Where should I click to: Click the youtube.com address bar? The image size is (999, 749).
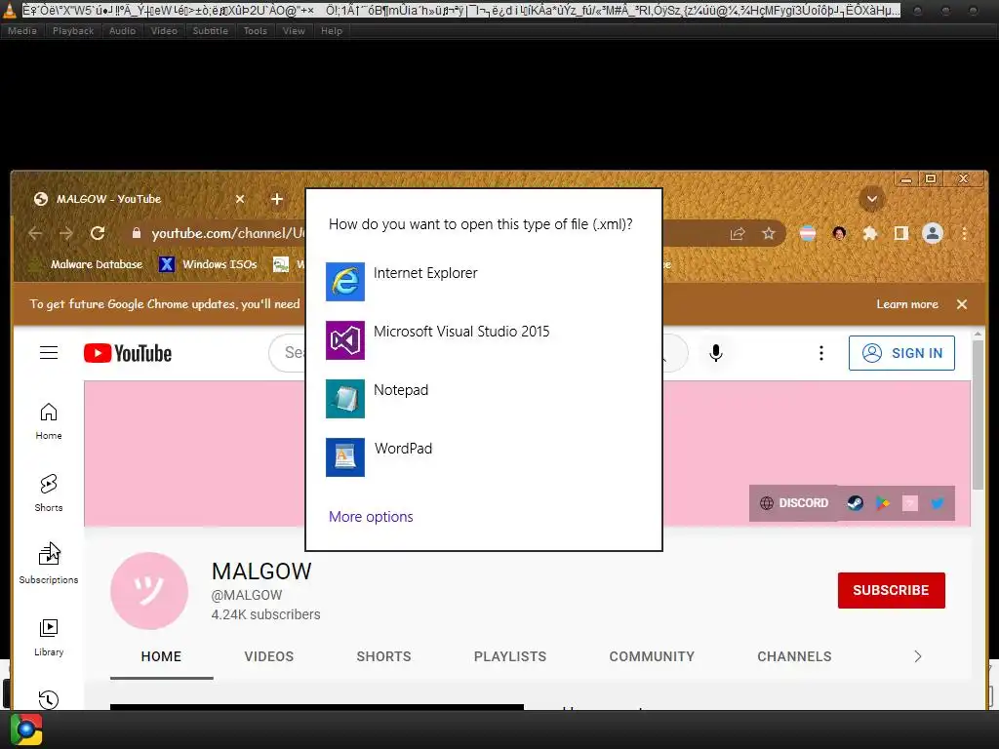227,233
